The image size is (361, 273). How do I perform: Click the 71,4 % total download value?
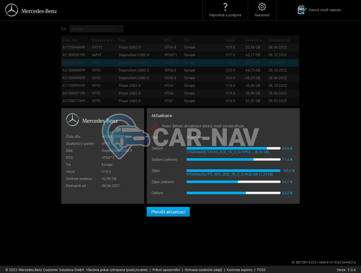tap(287, 159)
